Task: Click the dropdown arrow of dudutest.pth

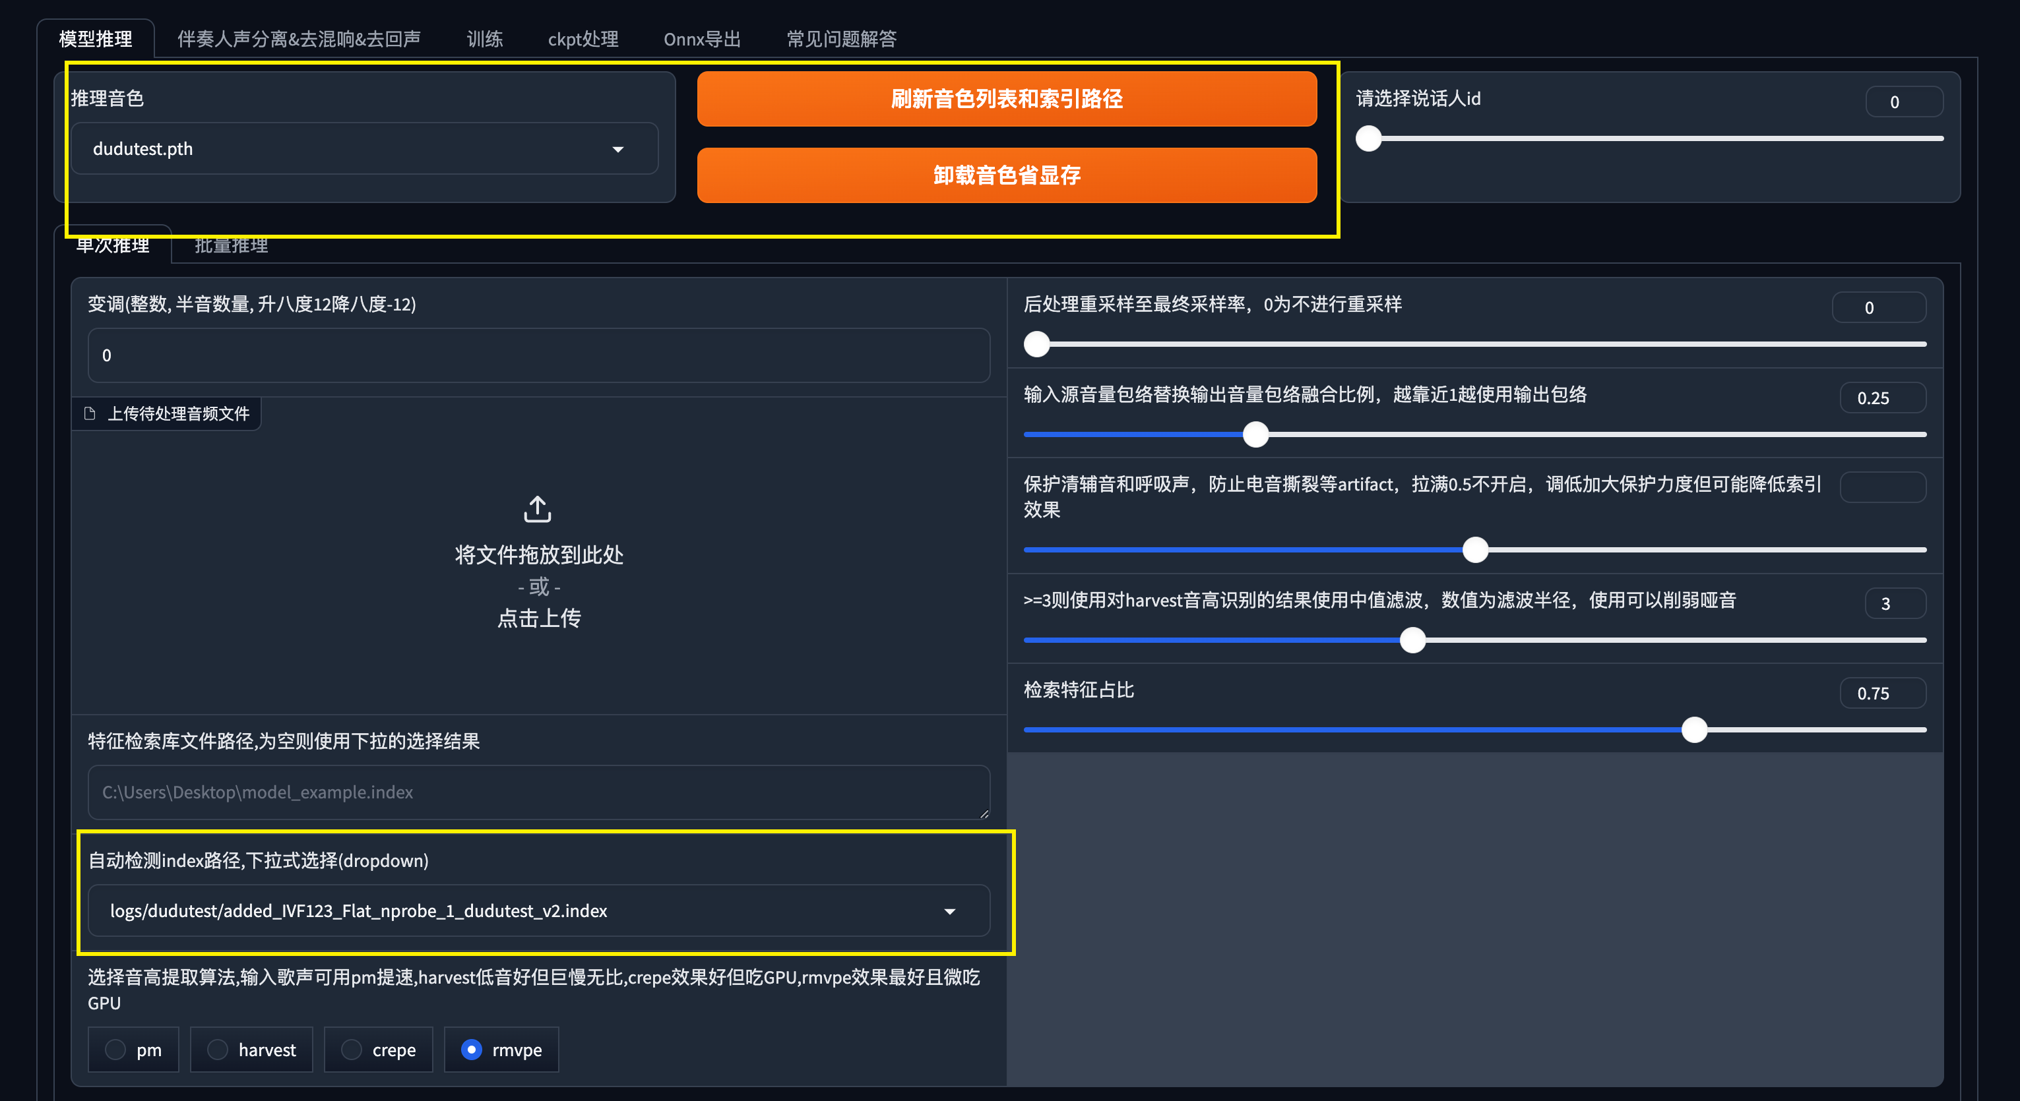Action: tap(618, 149)
